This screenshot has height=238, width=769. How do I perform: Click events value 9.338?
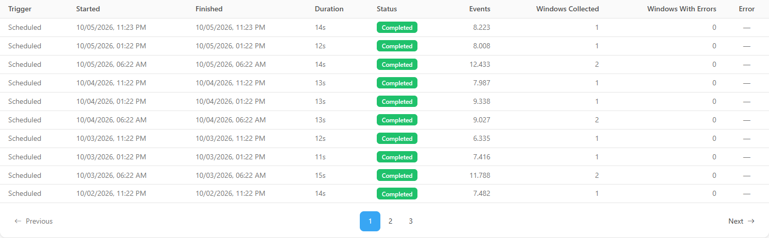coord(481,102)
